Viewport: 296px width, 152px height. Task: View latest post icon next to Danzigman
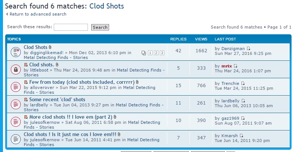(249, 49)
